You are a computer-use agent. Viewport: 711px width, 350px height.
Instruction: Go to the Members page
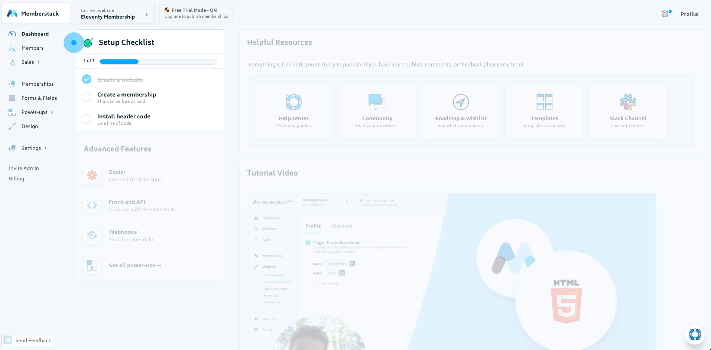32,48
